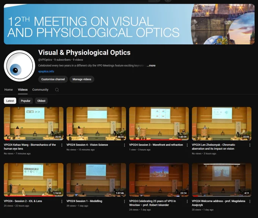Click channel name 'Visual & Physiological Optics'
Viewport: 258px width, 218px height.
pos(84,52)
